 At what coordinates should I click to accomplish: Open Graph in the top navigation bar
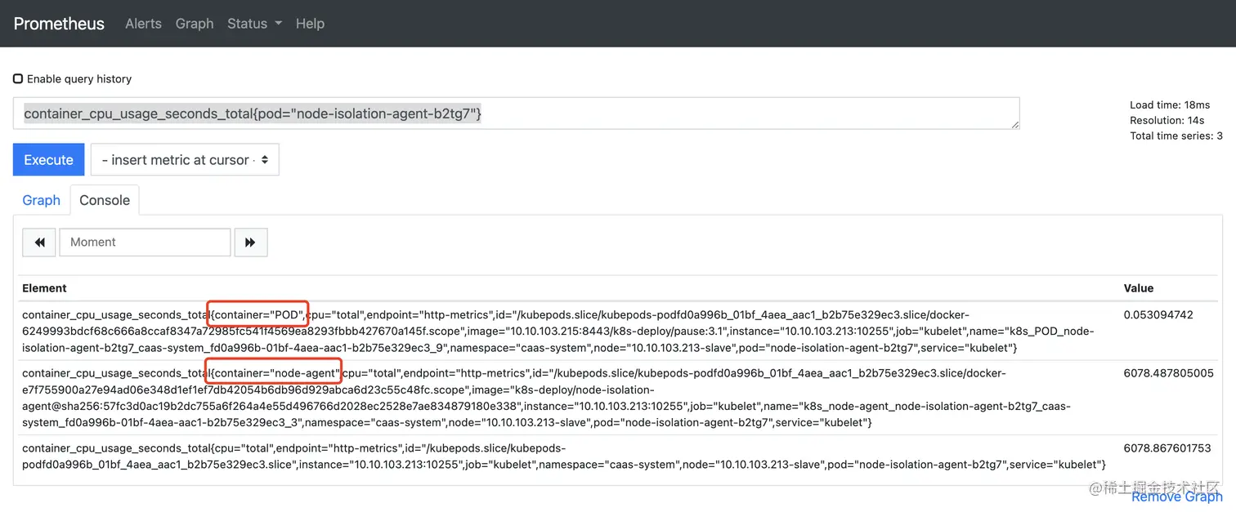tap(195, 24)
